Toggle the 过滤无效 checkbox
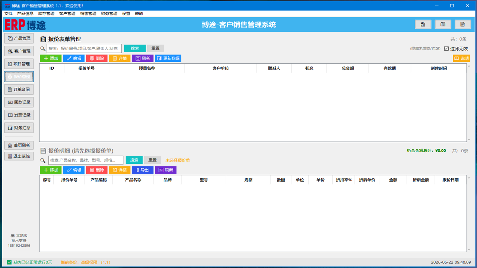 point(446,48)
